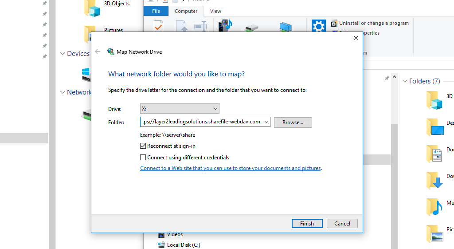Collapse the Folders (7) group
454x249 pixels.
(405, 81)
